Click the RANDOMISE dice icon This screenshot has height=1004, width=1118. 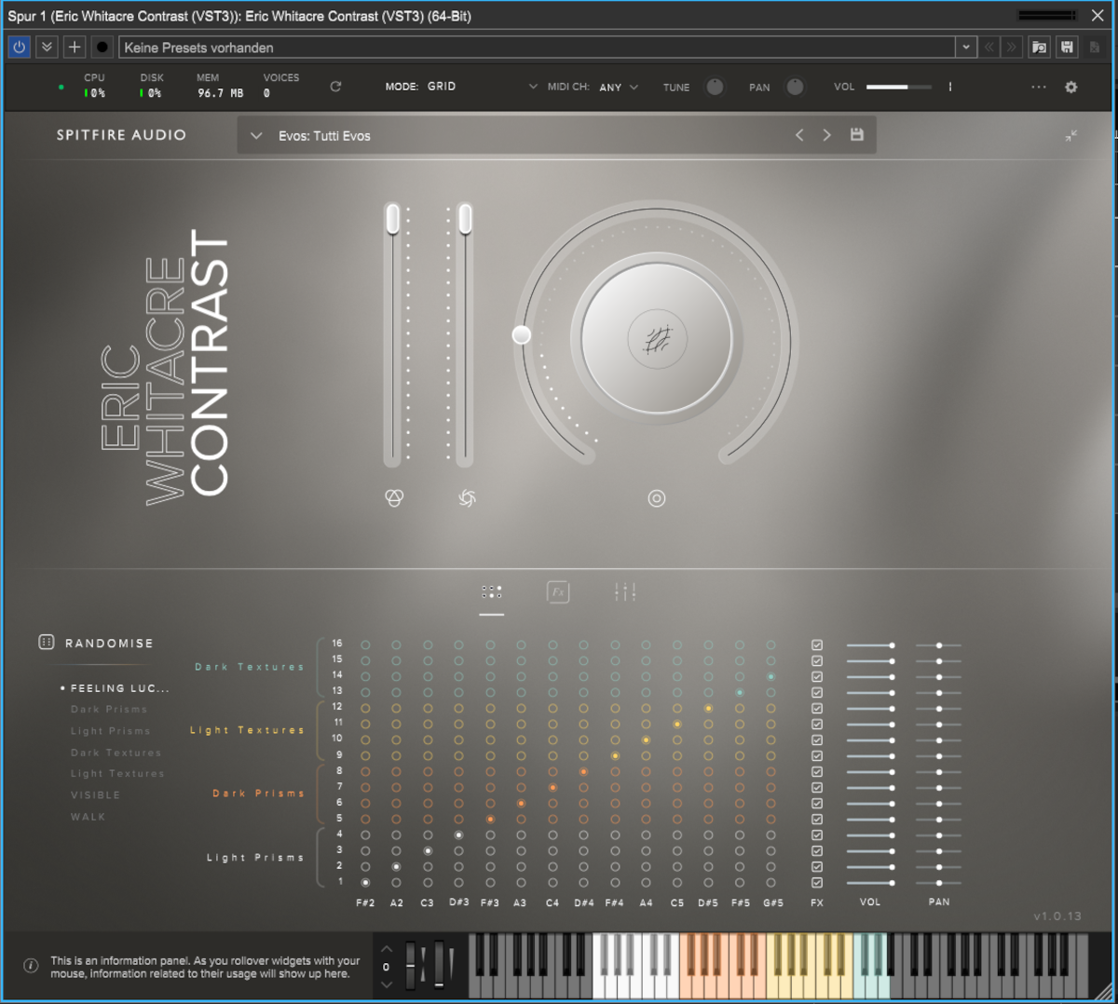46,643
